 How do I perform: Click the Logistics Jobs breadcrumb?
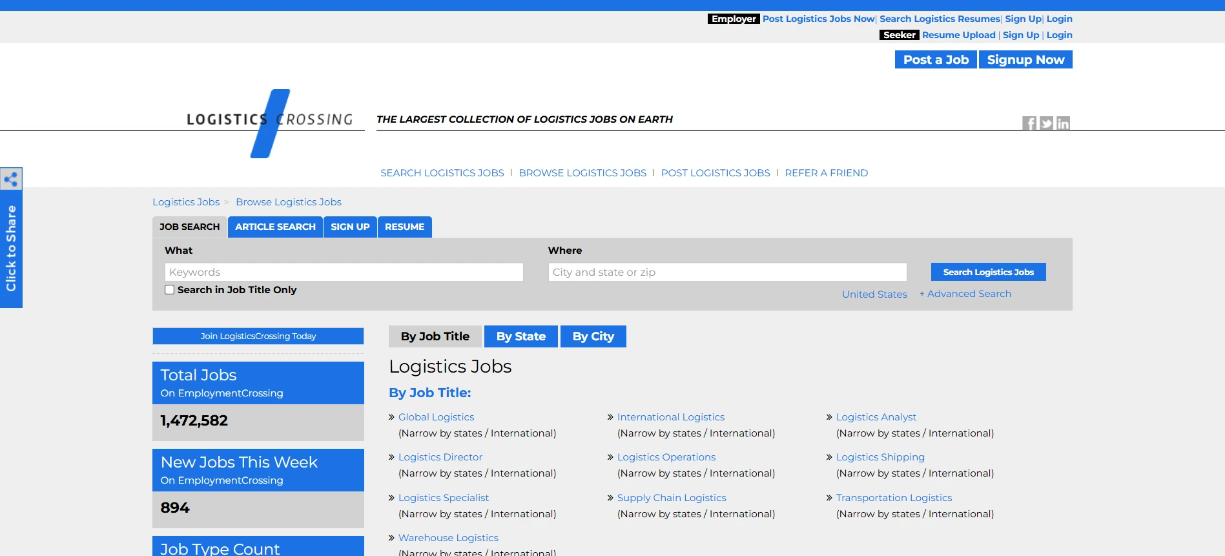(186, 202)
